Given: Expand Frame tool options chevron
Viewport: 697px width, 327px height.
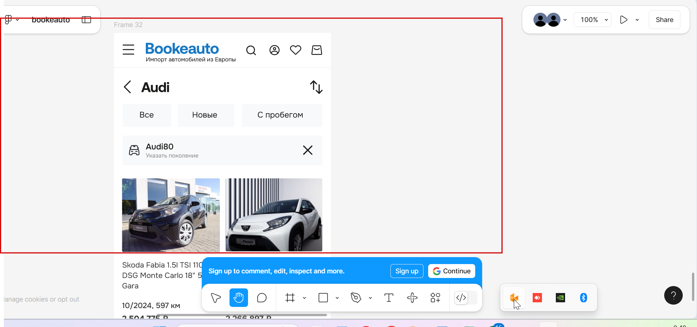Looking at the screenshot, I should coord(304,298).
